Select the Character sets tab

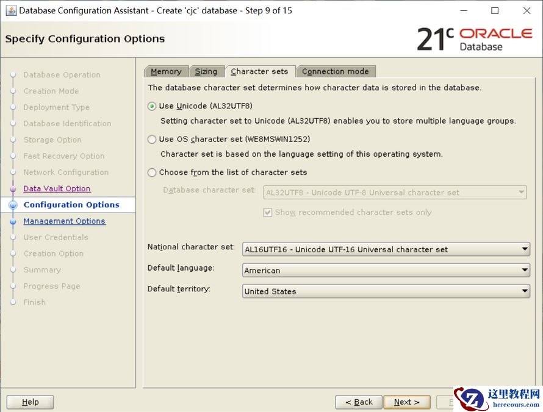tap(260, 71)
